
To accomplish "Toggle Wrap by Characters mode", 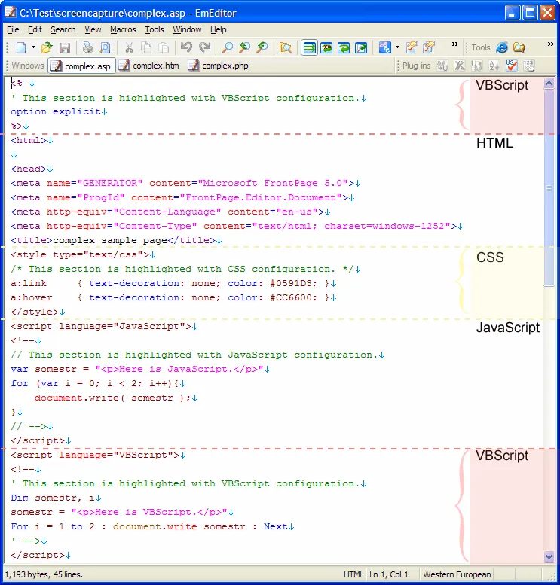I will point(326,47).
